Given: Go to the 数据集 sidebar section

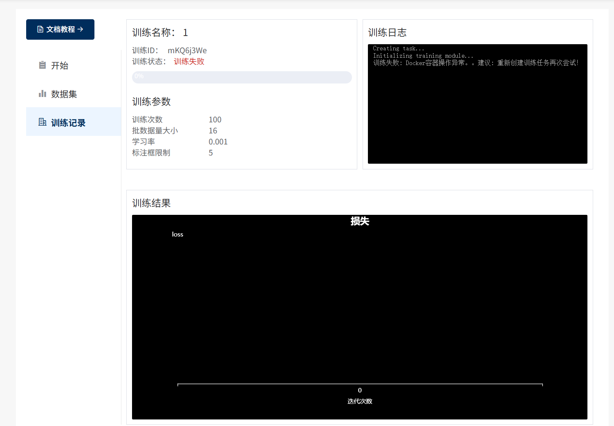Looking at the screenshot, I should pyautogui.click(x=64, y=94).
